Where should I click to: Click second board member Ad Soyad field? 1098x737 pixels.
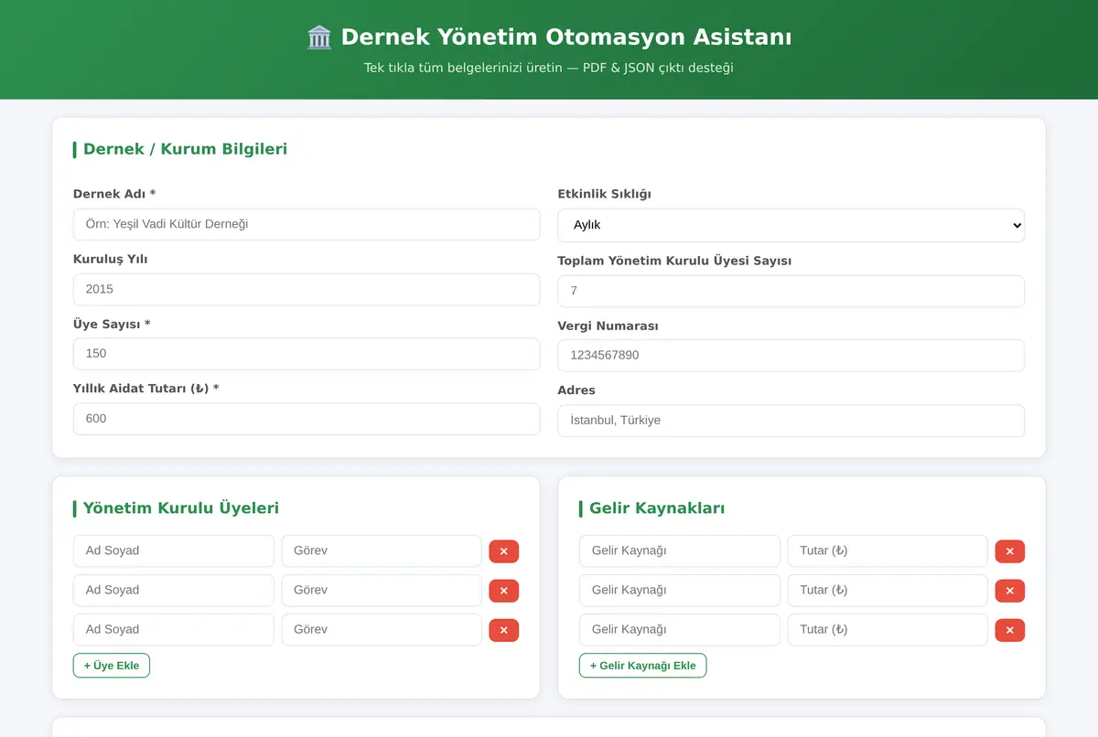pos(174,591)
